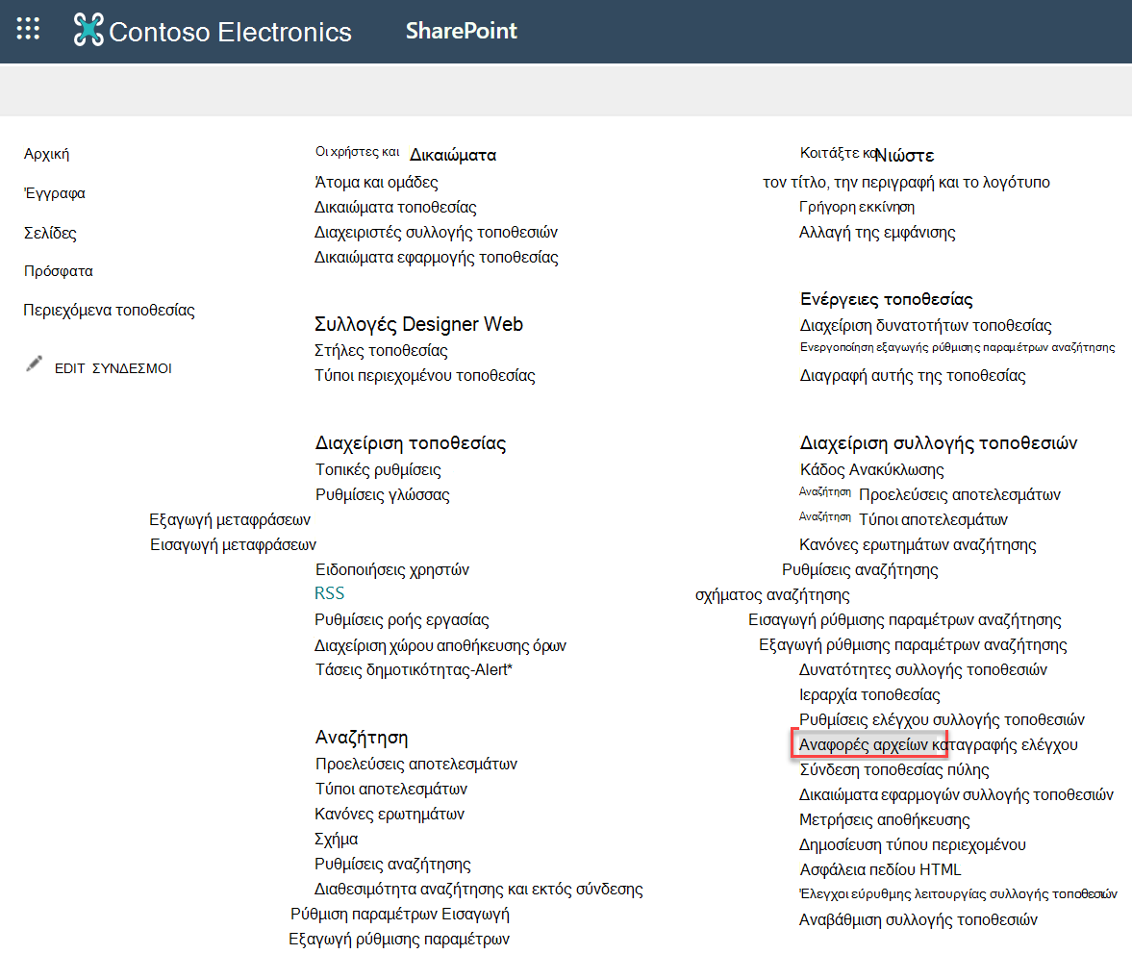Click Ενεργοποίηση εξαγωγής ρύθμισης παραμέτρων αναζήτησης
1132x954 pixels.
(957, 347)
